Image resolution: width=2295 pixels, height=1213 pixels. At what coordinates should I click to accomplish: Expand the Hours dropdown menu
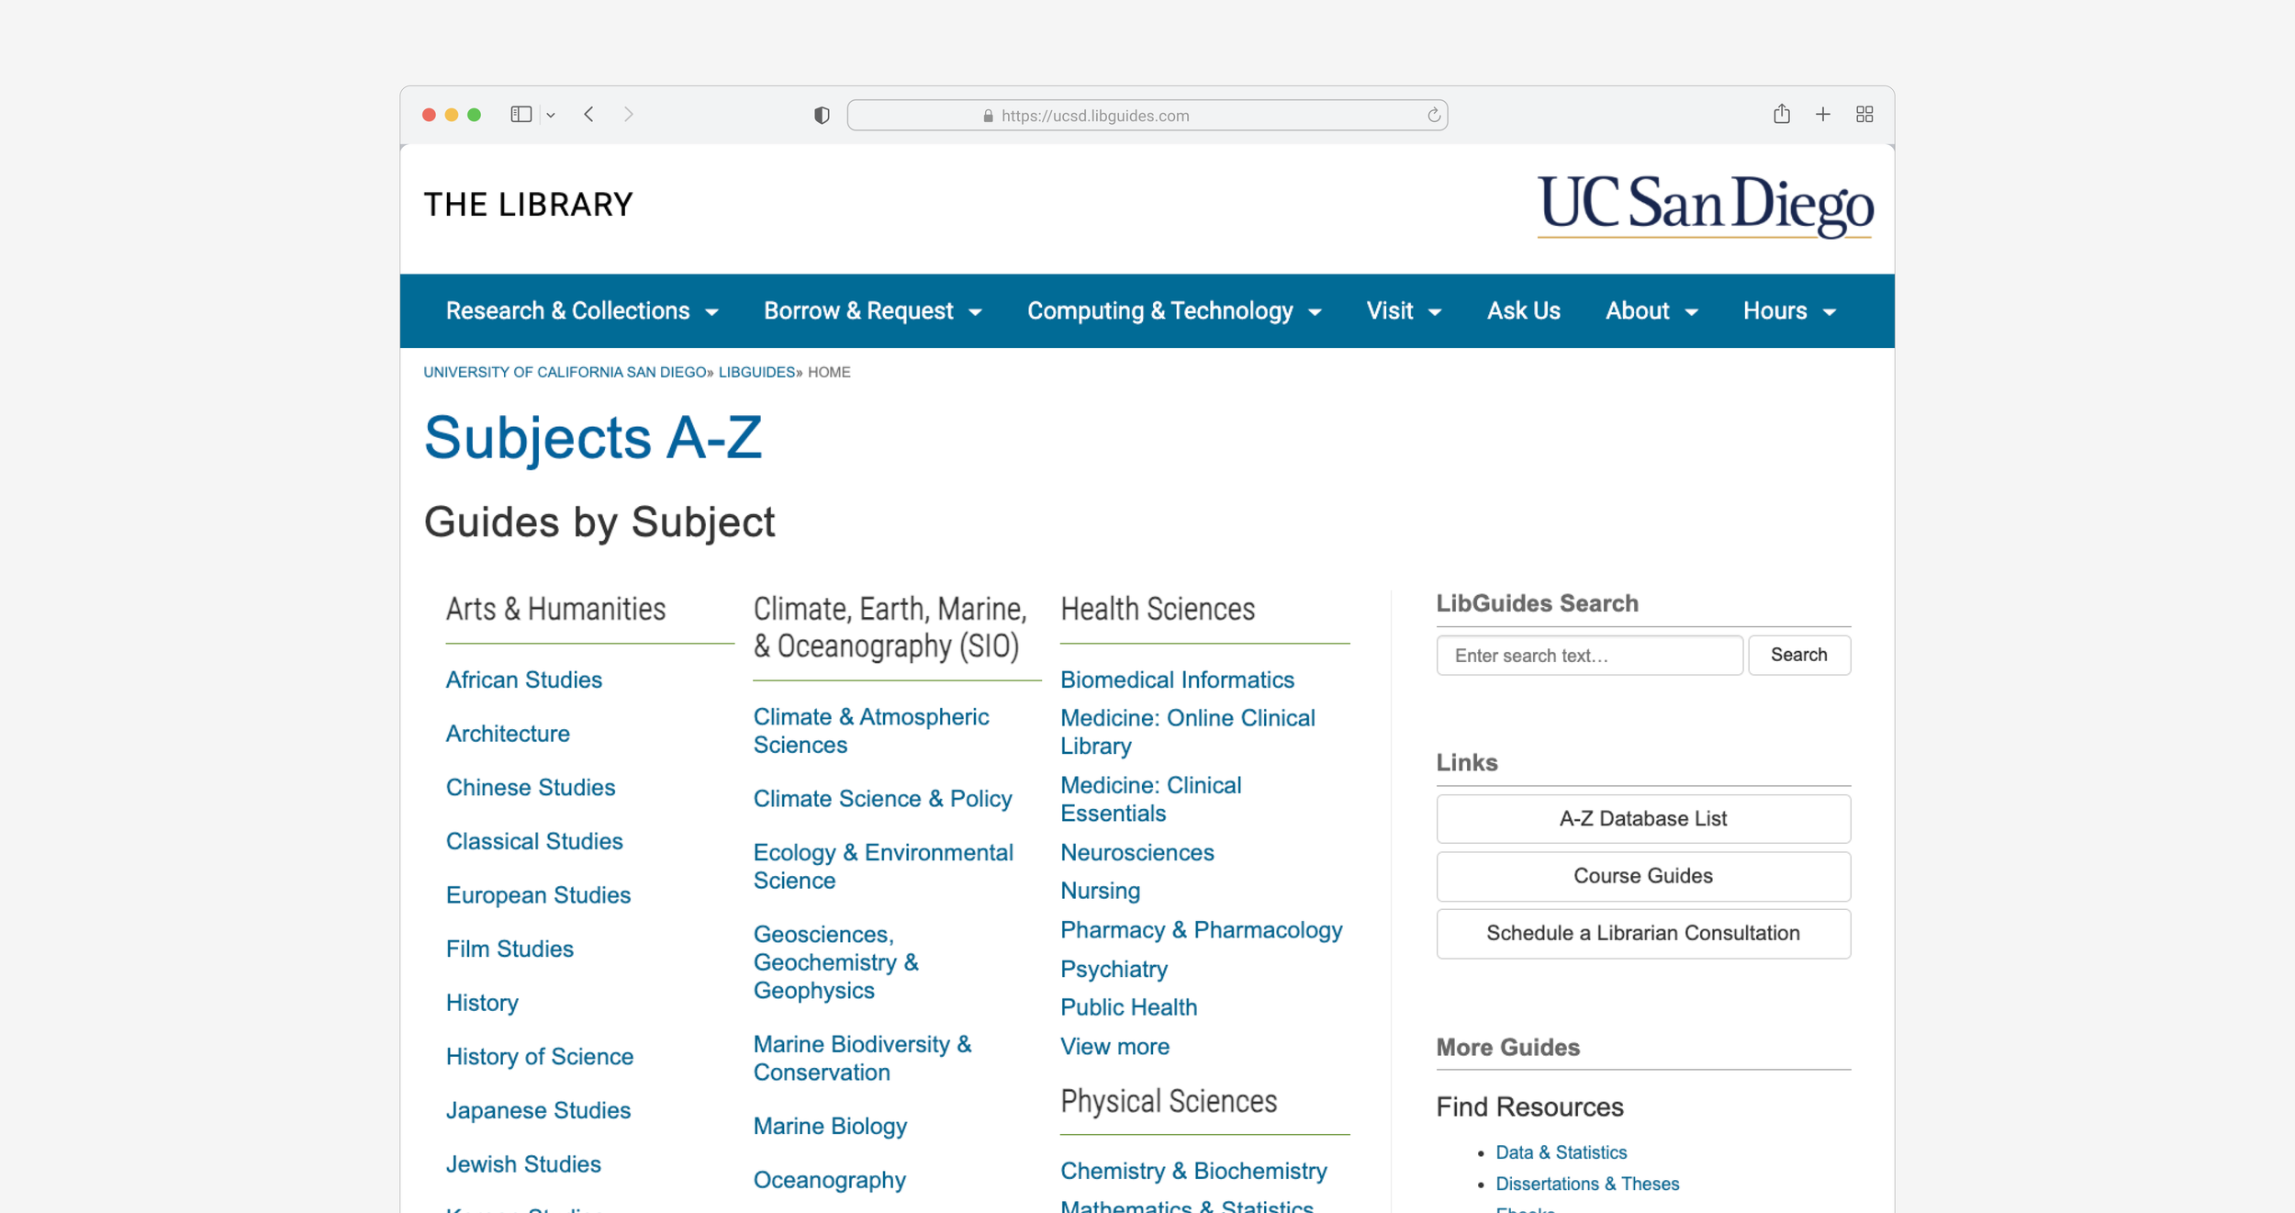pyautogui.click(x=1789, y=311)
